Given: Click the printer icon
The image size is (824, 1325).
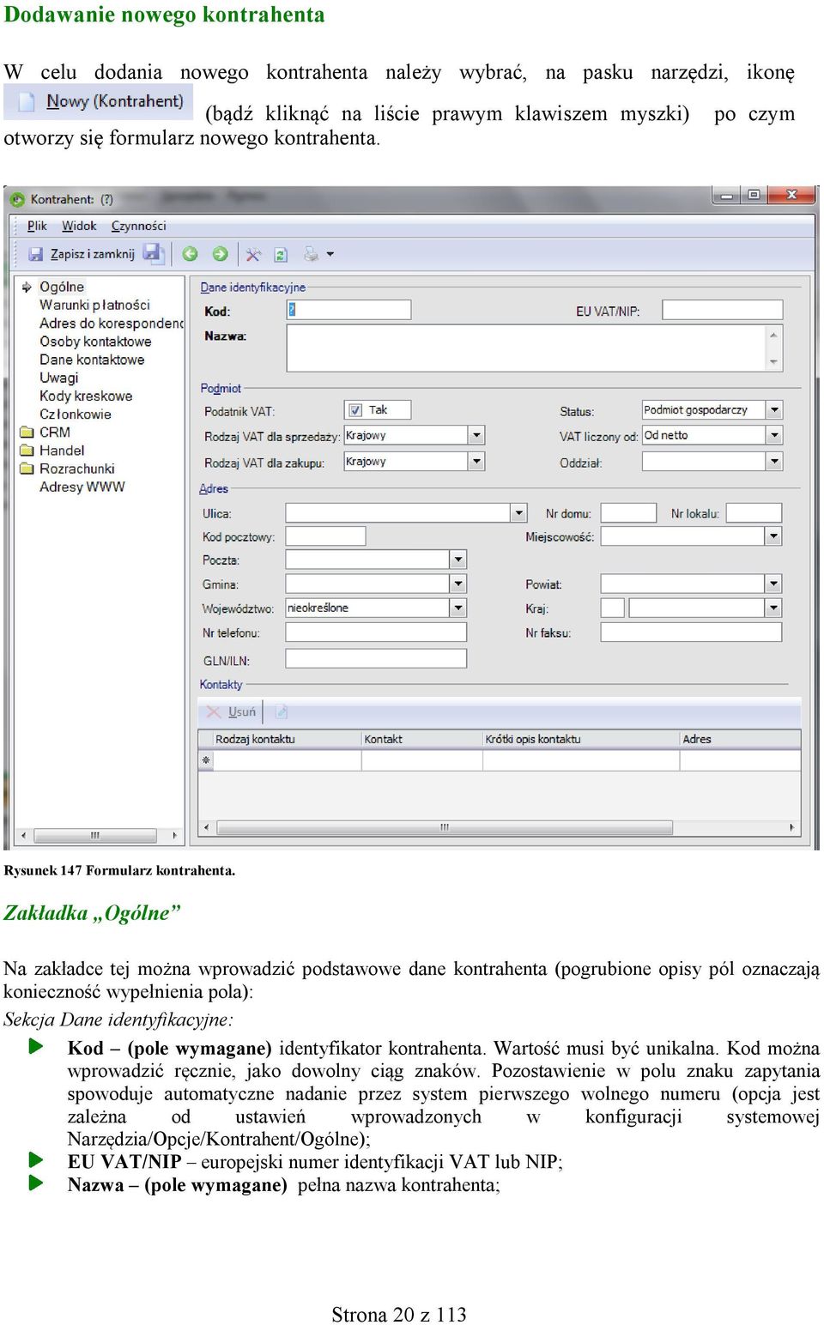Looking at the screenshot, I should coord(311,254).
